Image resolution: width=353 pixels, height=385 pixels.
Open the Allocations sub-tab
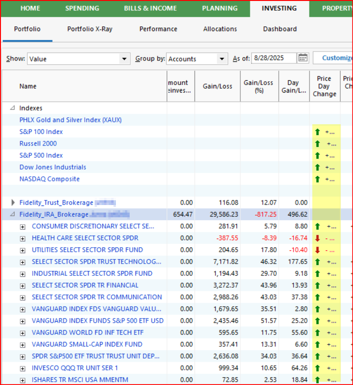coord(220,29)
